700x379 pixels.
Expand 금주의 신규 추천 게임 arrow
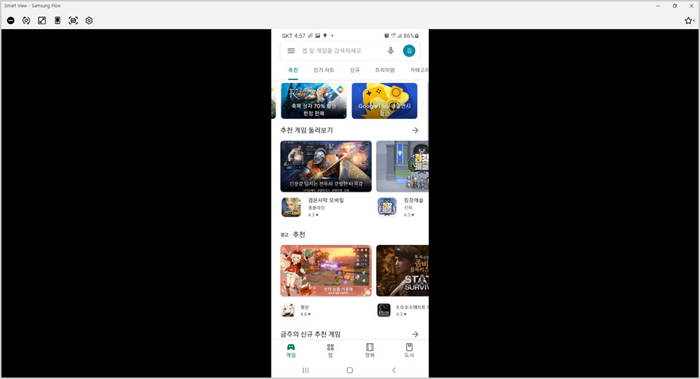click(x=415, y=335)
